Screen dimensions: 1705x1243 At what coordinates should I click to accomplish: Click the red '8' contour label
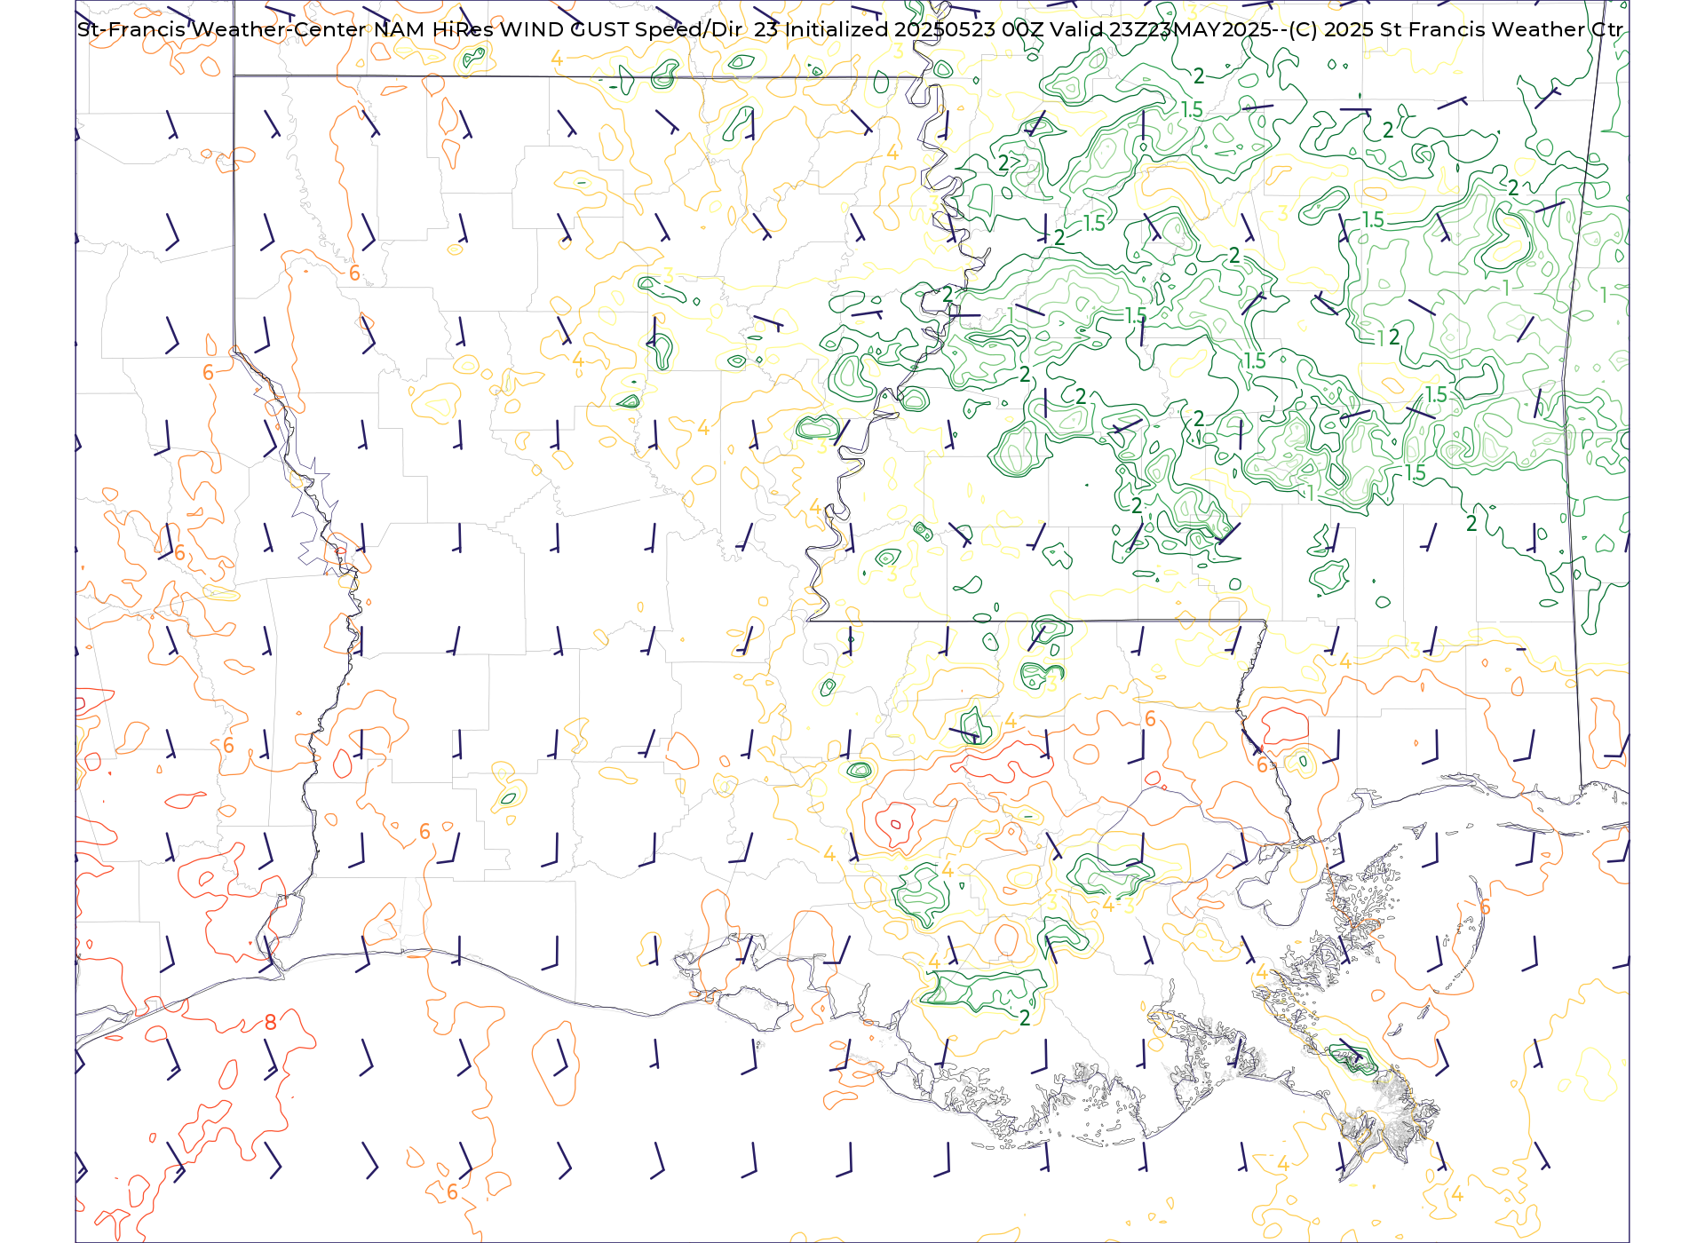coord(271,1022)
